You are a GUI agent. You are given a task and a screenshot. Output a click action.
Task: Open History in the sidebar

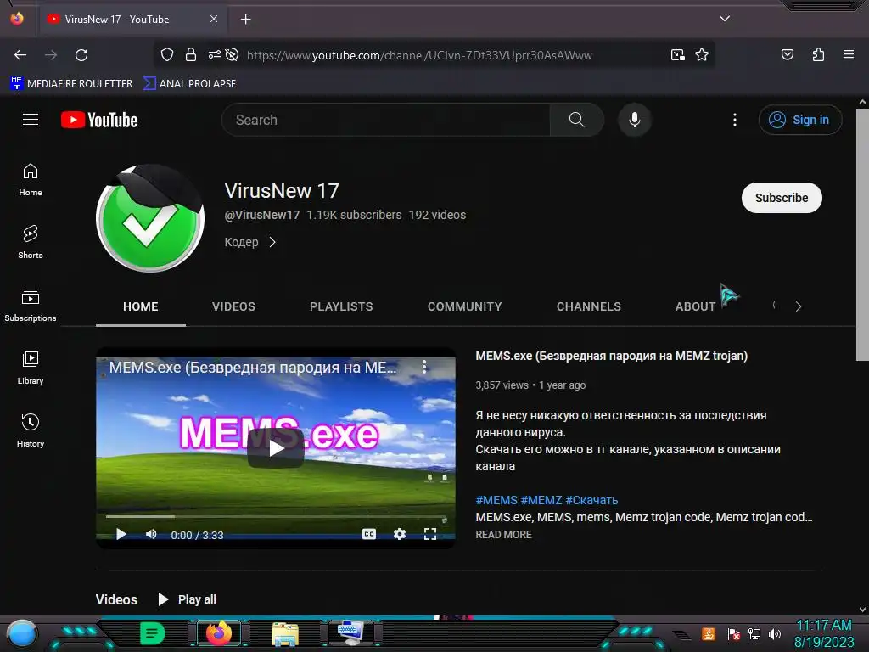click(31, 430)
